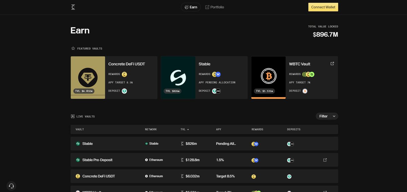Click the WBTC deposit icon on WBTC Vault card

click(x=305, y=91)
